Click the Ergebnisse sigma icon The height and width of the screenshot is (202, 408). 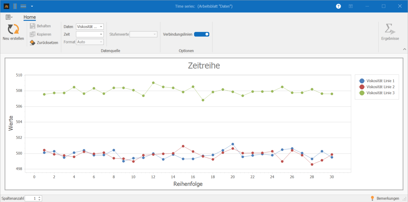[390, 29]
